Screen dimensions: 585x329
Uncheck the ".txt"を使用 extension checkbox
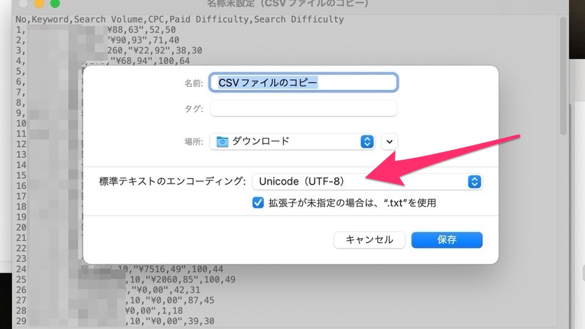click(x=258, y=203)
